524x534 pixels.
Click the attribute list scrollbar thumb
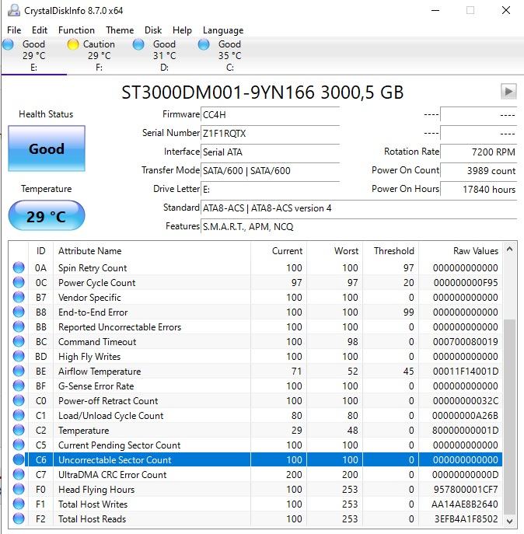click(x=509, y=417)
